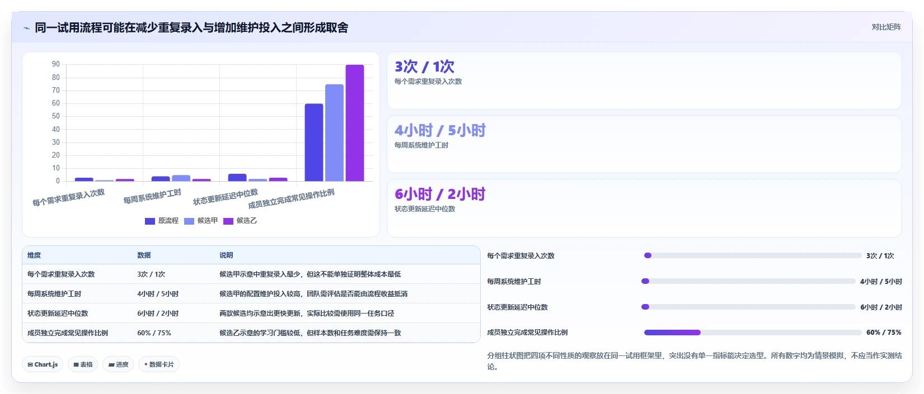This screenshot has height=394, width=924.
Task: Toggle the 候选甲 legend entry
Action: [x=200, y=221]
